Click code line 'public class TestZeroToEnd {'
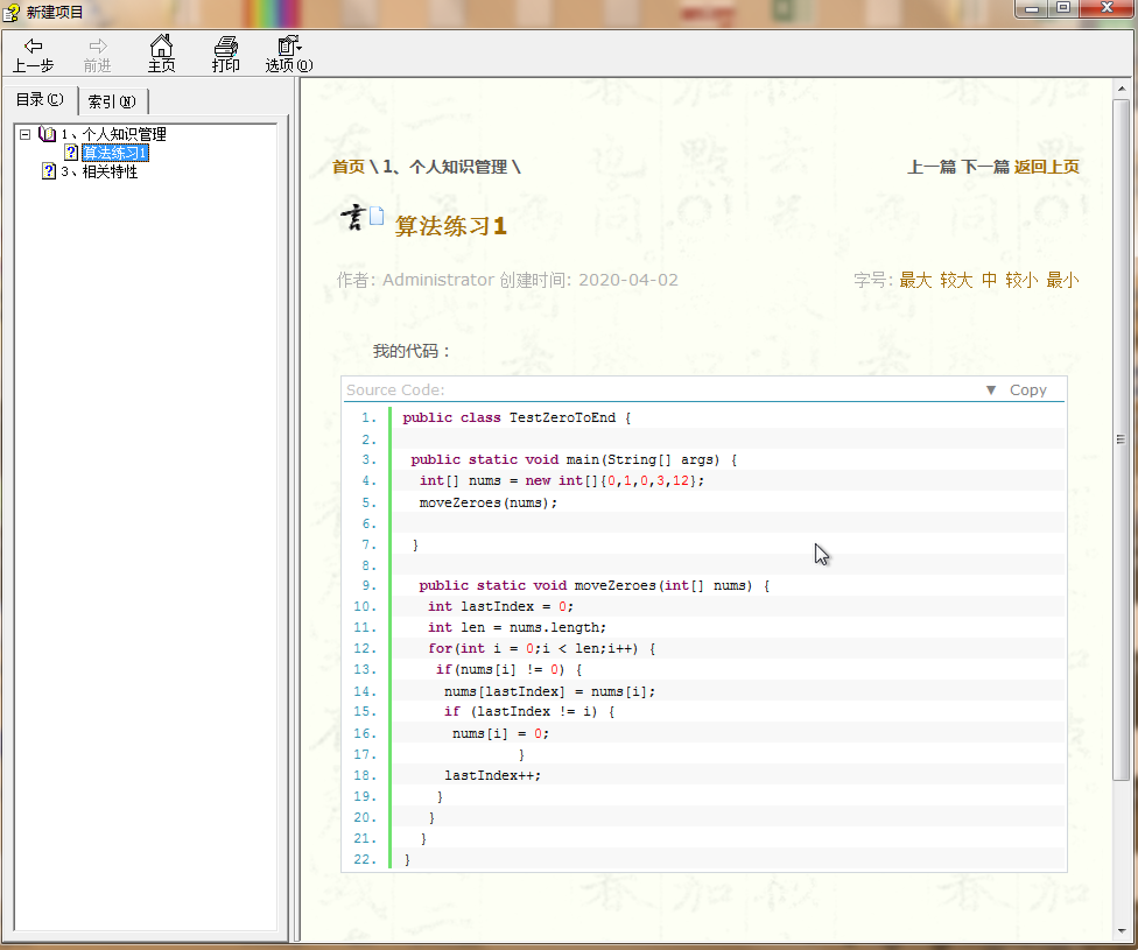Screen dimensions: 1138x950 (517, 418)
